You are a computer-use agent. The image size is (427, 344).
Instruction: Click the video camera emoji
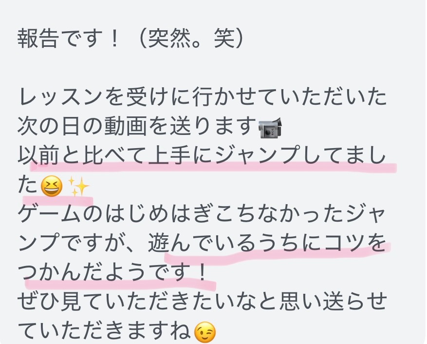click(x=270, y=127)
